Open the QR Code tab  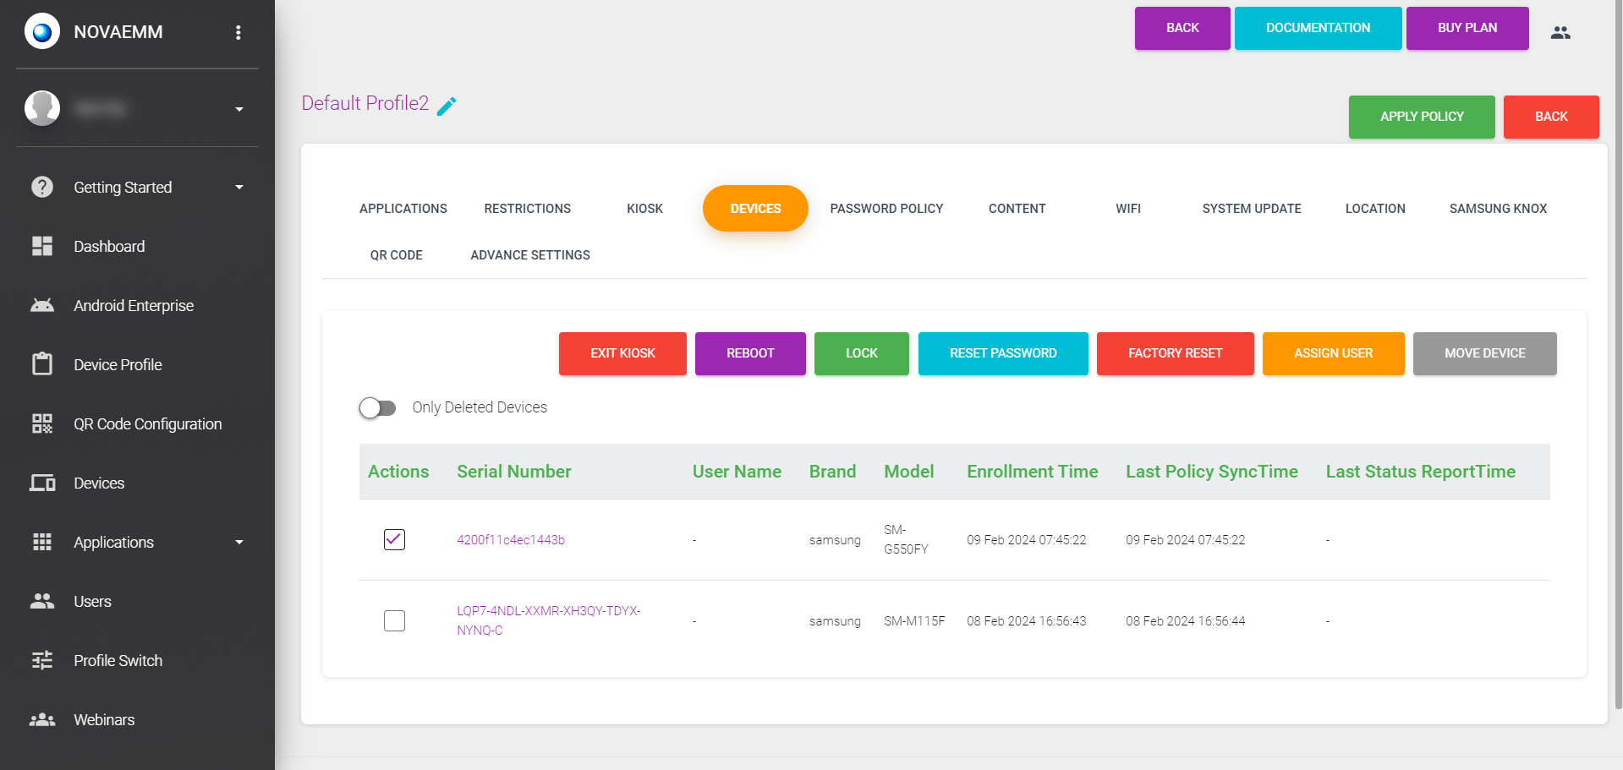[x=397, y=255]
